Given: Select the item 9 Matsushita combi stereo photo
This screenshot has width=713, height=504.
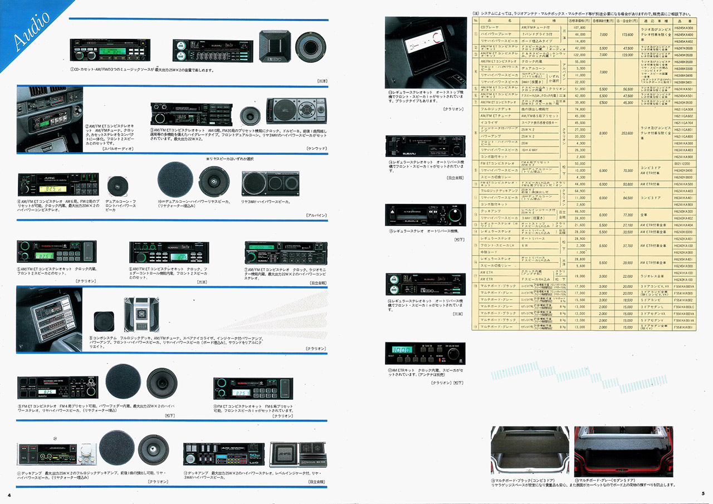Looking at the screenshot, I should [x=57, y=387].
